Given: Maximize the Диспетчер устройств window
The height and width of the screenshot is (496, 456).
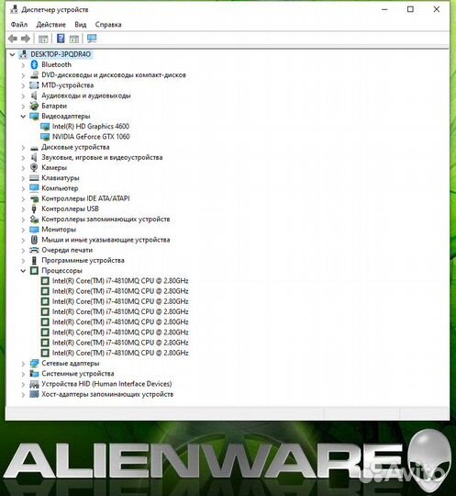Looking at the screenshot, I should 410,9.
